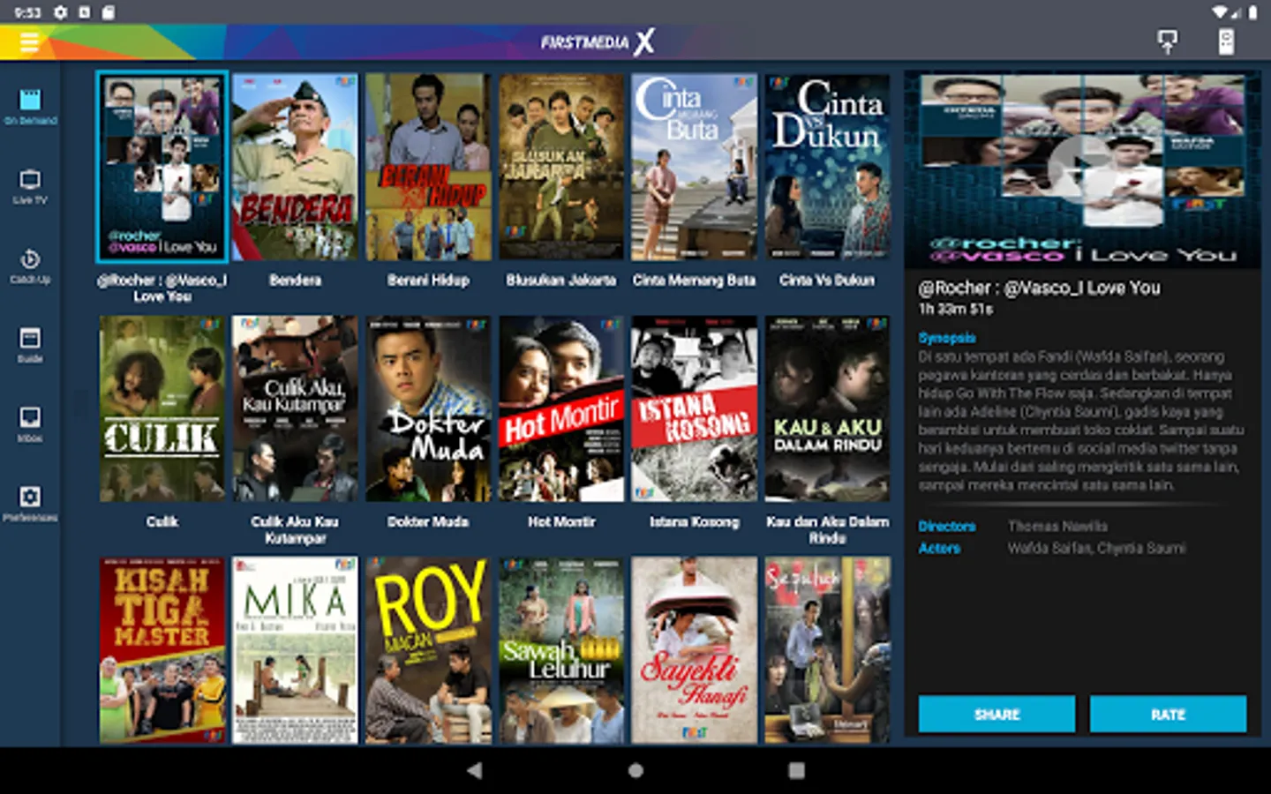Play the @Rocher @Vasco preview video
Viewport: 1271px width, 794px height.
point(1081,169)
